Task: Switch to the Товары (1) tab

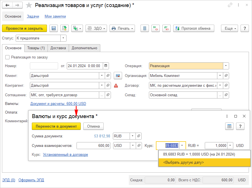Action: [x=36, y=48]
